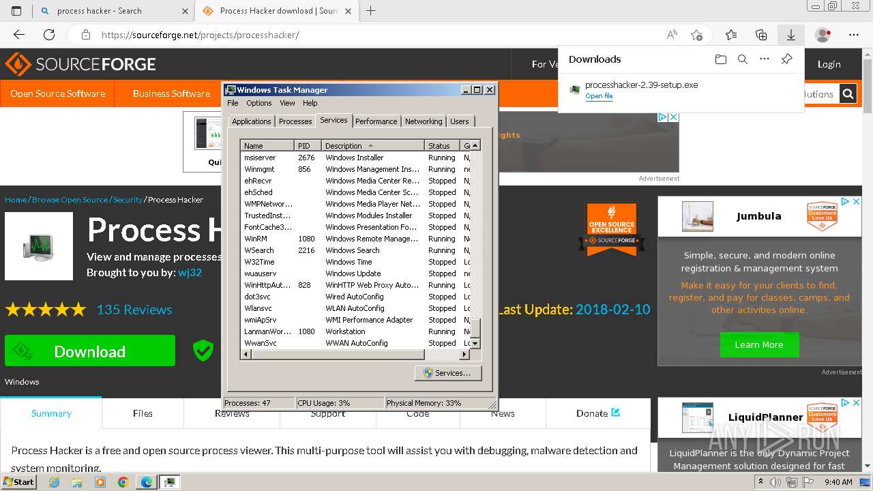Click the SourceForge search magnifier button
The width and height of the screenshot is (873, 491).
(x=848, y=94)
